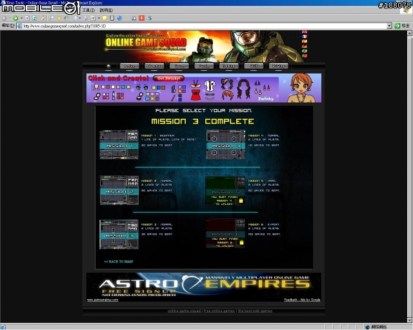This screenshot has width=413, height=330.
Task: Open the Forward button history dropdown arrow
Action: point(21,18)
